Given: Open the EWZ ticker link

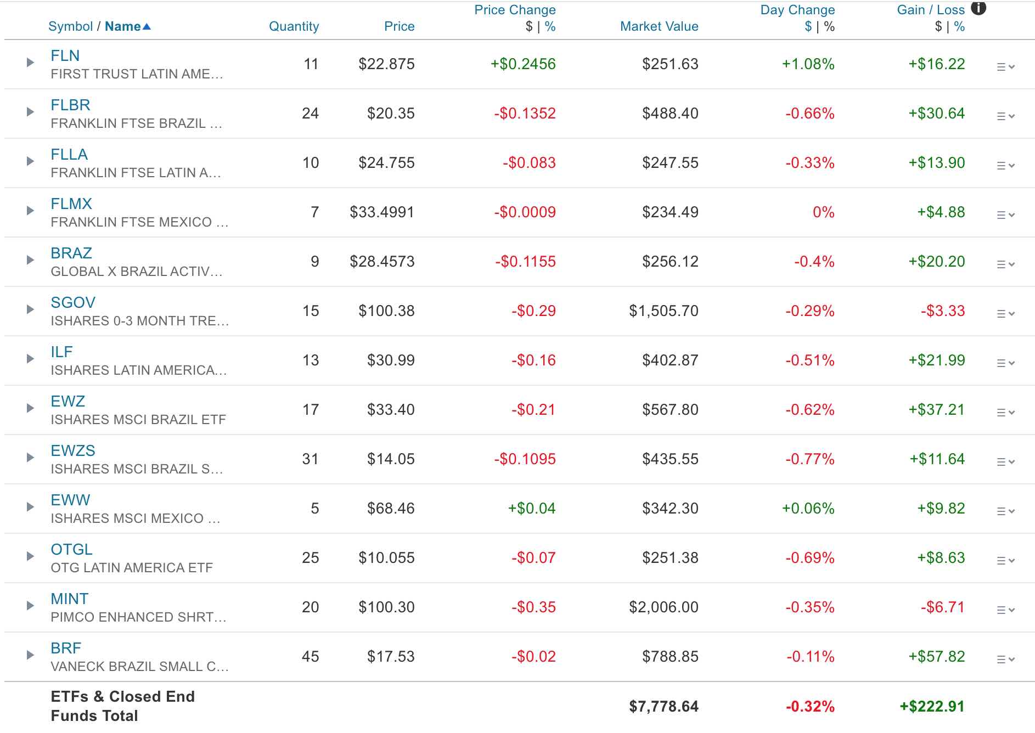Looking at the screenshot, I should (68, 401).
